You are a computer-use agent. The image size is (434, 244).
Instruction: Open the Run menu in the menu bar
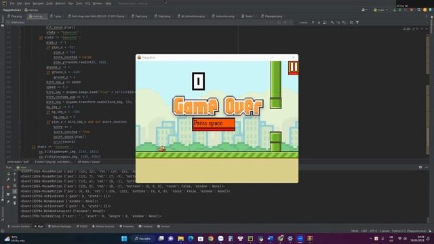tap(71, 3)
